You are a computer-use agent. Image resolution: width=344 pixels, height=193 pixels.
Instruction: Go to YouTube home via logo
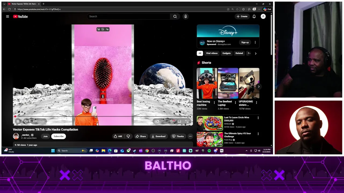(20, 16)
